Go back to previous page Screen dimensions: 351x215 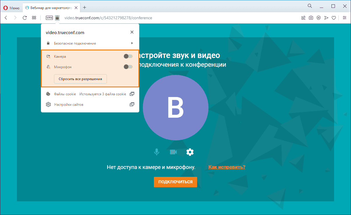pos(6,18)
